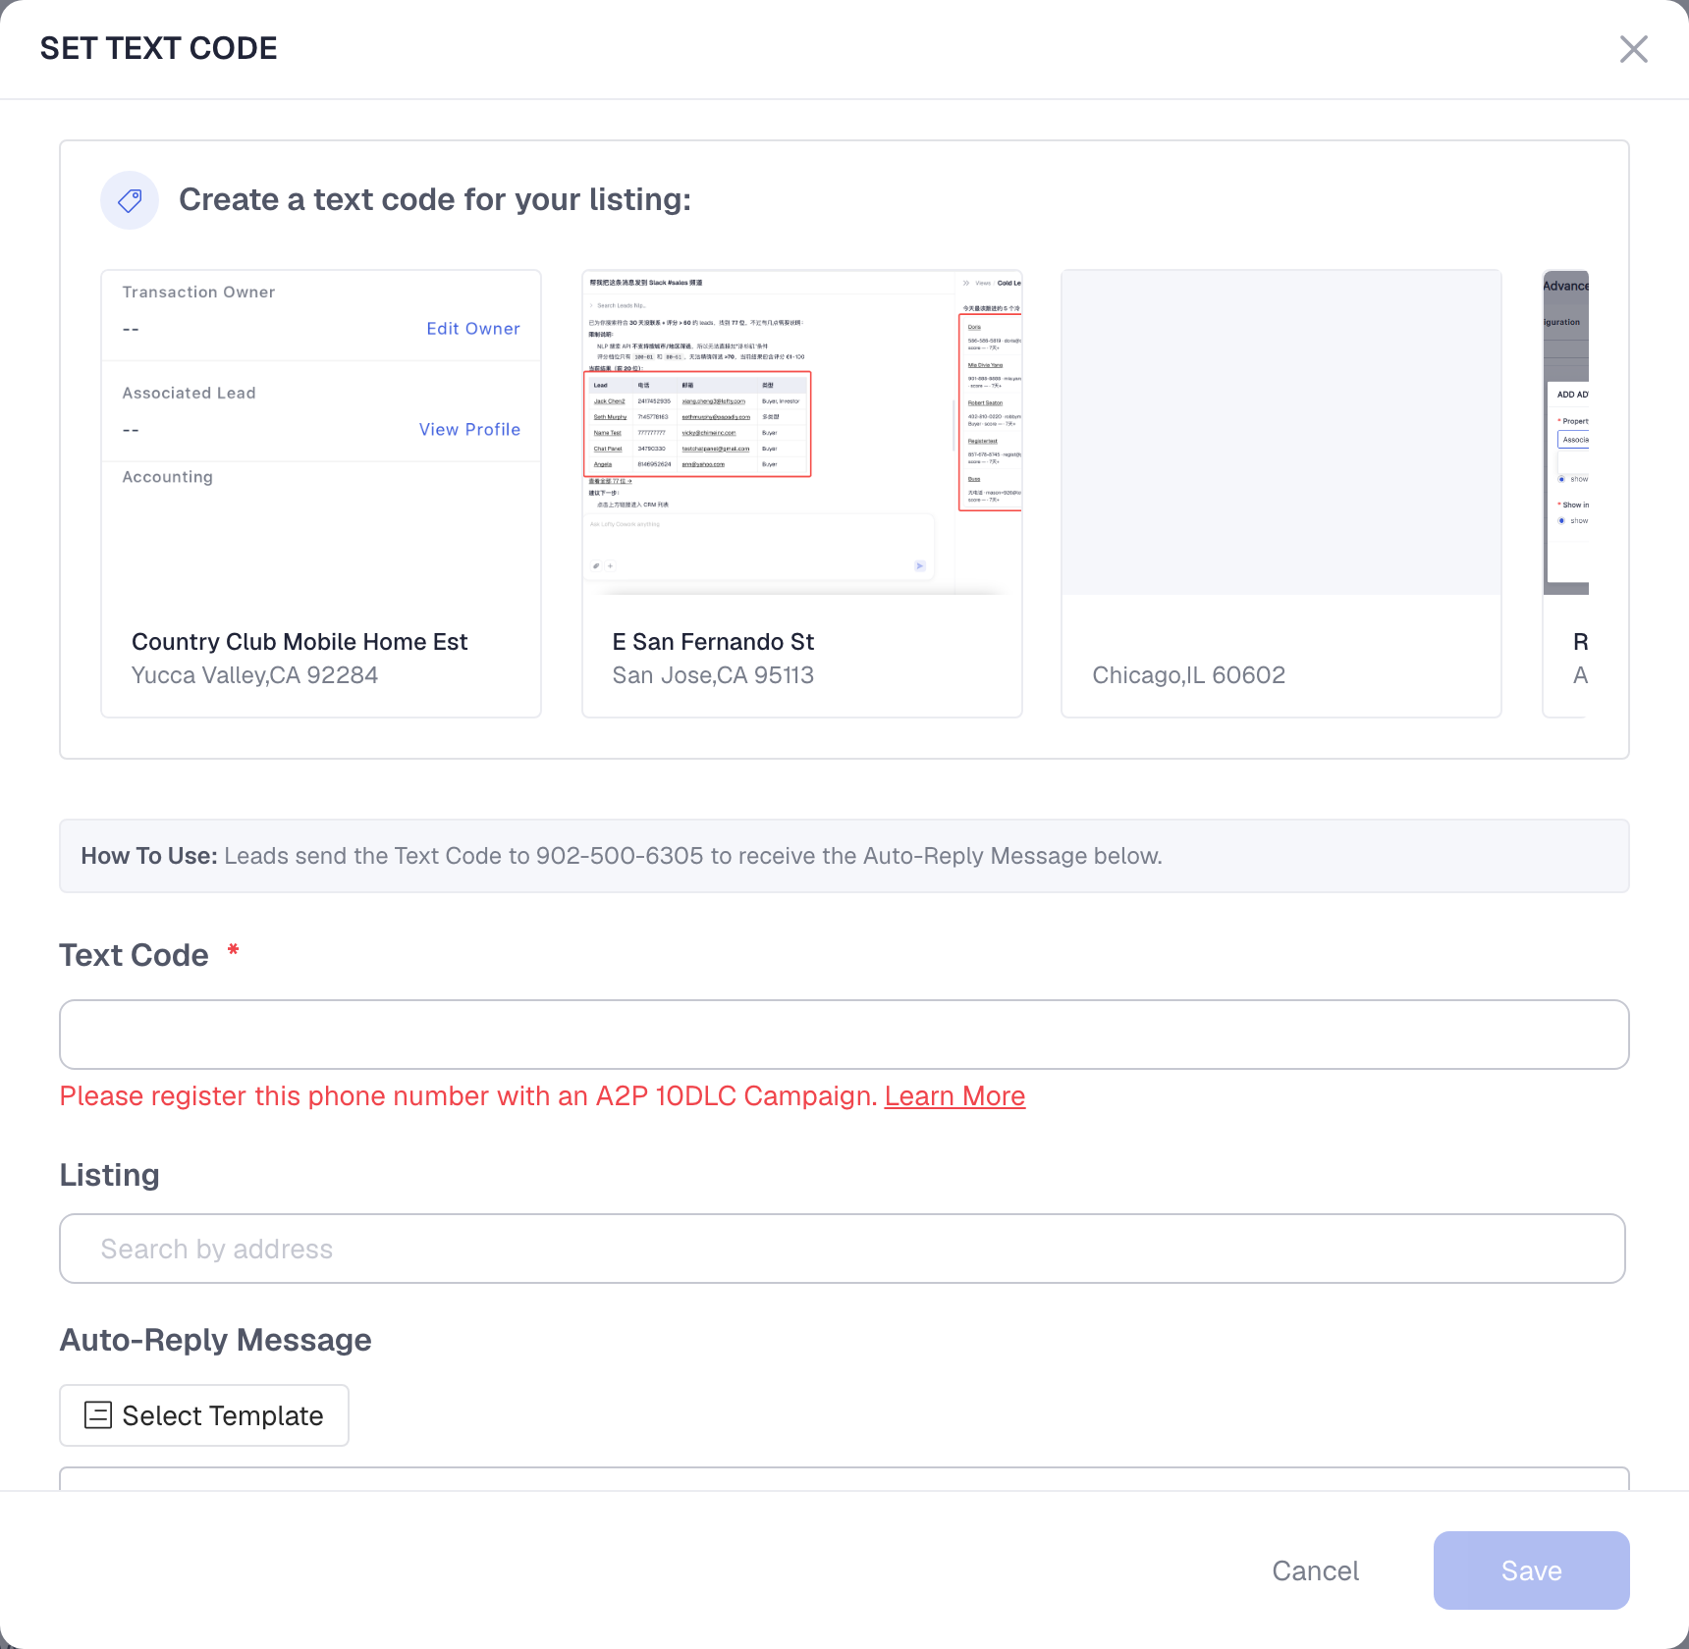
Task: Select the E San Fernando St listing thumbnail
Action: pos(802,433)
